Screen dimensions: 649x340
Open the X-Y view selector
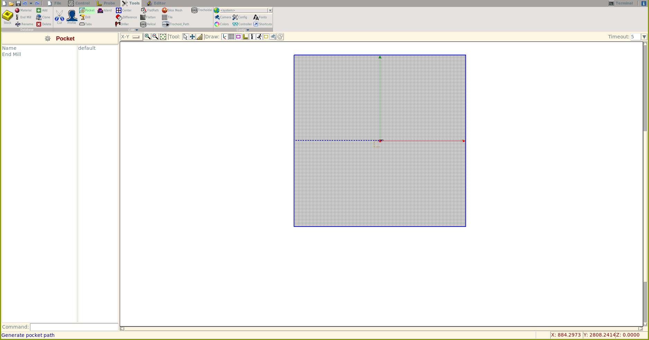pyautogui.click(x=131, y=37)
